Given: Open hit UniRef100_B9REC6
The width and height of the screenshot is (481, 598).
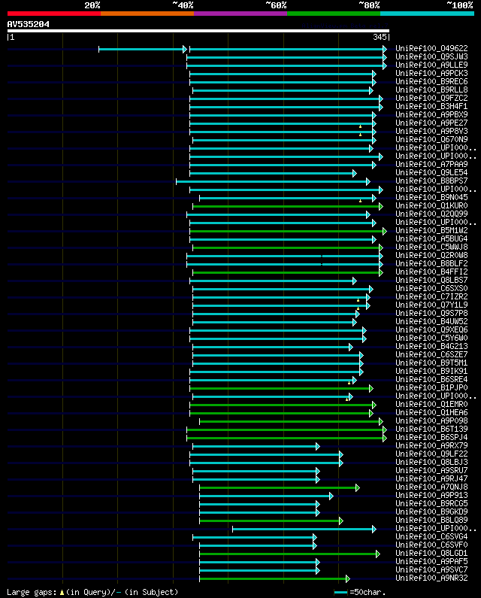Looking at the screenshot, I should point(431,82).
